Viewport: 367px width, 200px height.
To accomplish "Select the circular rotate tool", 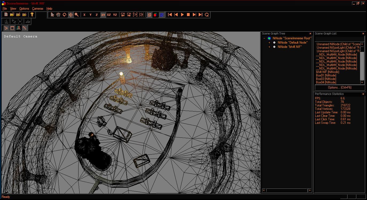I will [64, 15].
